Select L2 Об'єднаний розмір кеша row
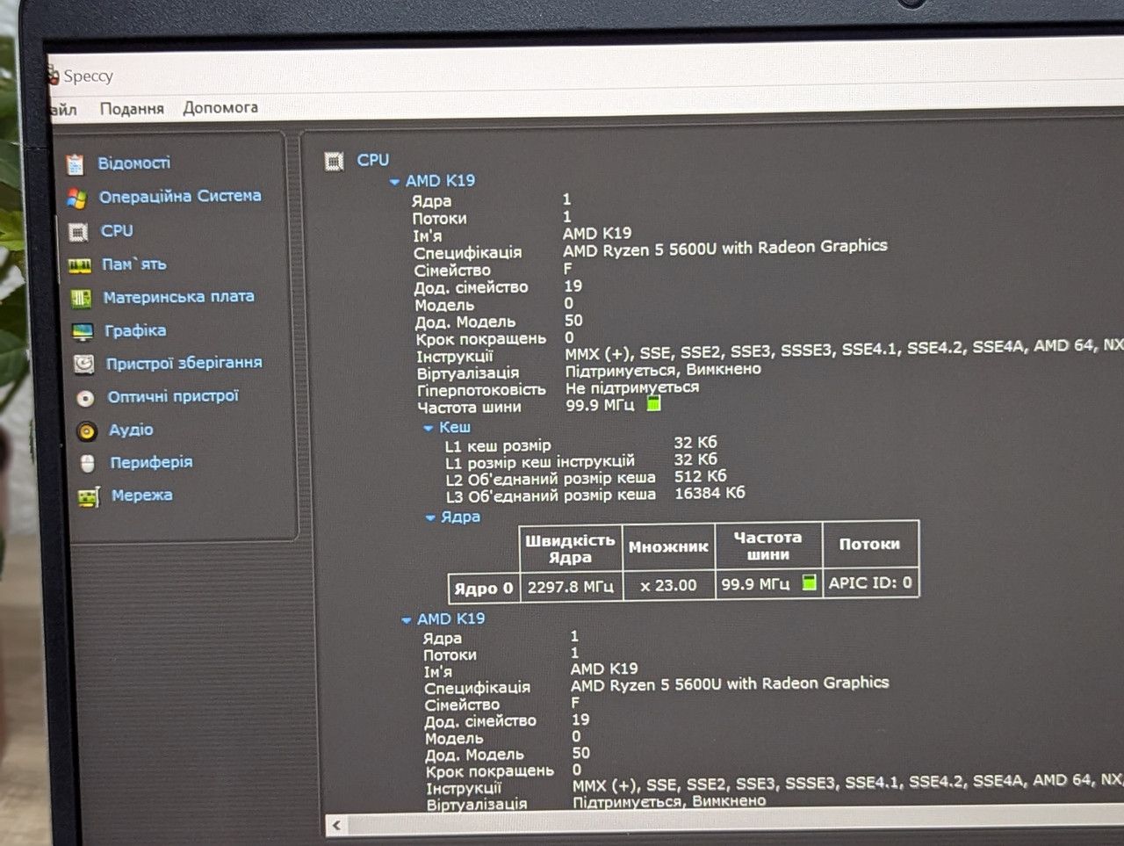The image size is (1124, 846). (587, 479)
